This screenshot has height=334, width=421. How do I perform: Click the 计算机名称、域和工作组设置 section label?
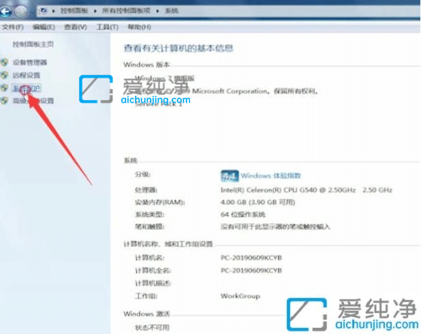[168, 244]
